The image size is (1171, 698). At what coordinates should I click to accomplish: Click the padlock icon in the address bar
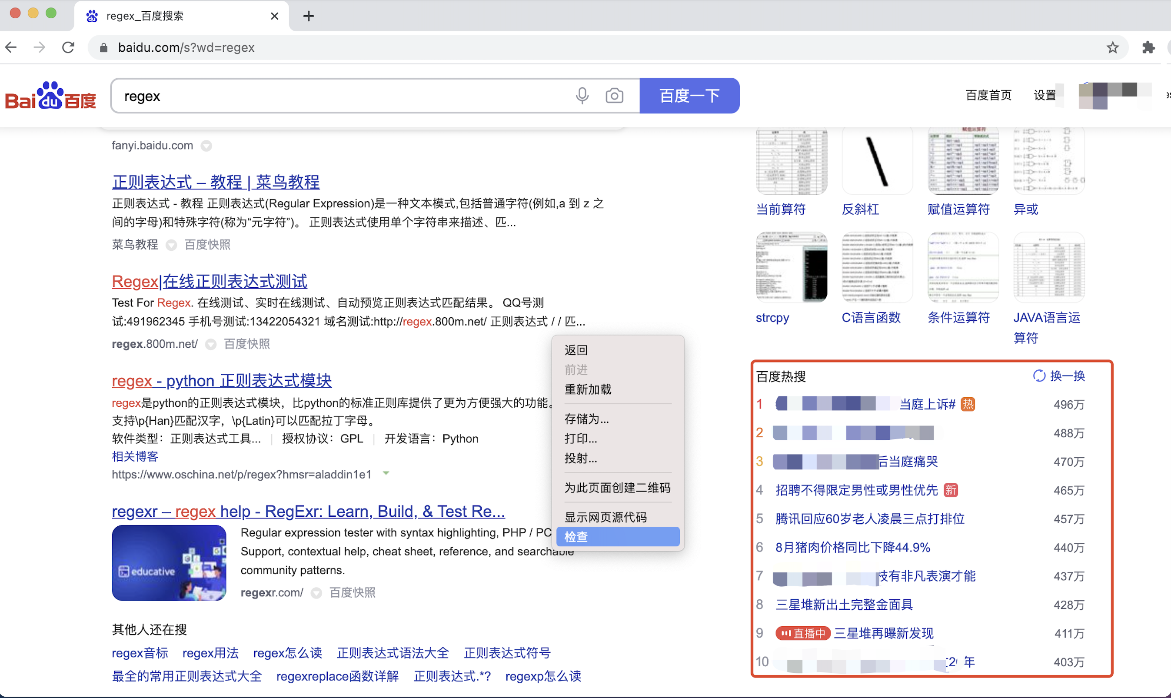(x=104, y=47)
